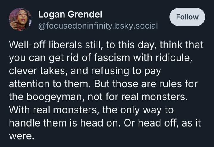Click "monsters." ending the boogeyman sentence
The width and height of the screenshot is (214, 147).
tap(164, 97)
